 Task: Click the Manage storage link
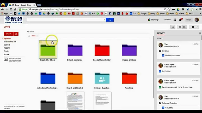click(6, 108)
